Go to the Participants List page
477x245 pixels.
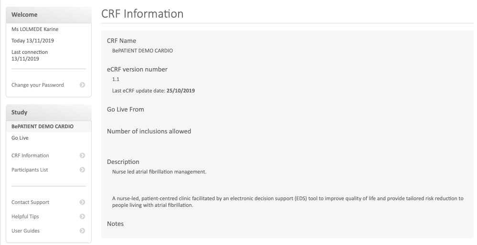tap(30, 170)
